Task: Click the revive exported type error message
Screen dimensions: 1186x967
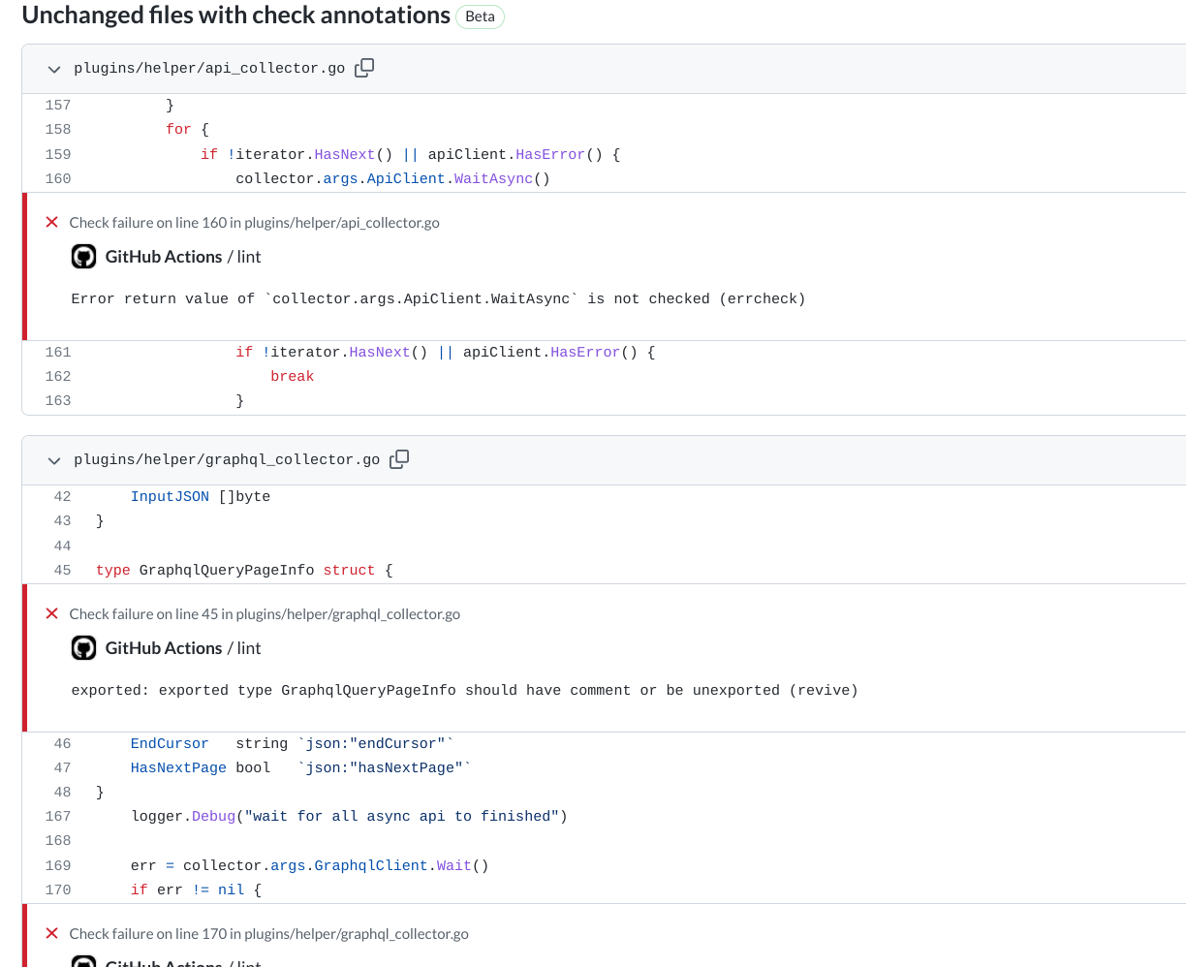Action: [x=464, y=690]
